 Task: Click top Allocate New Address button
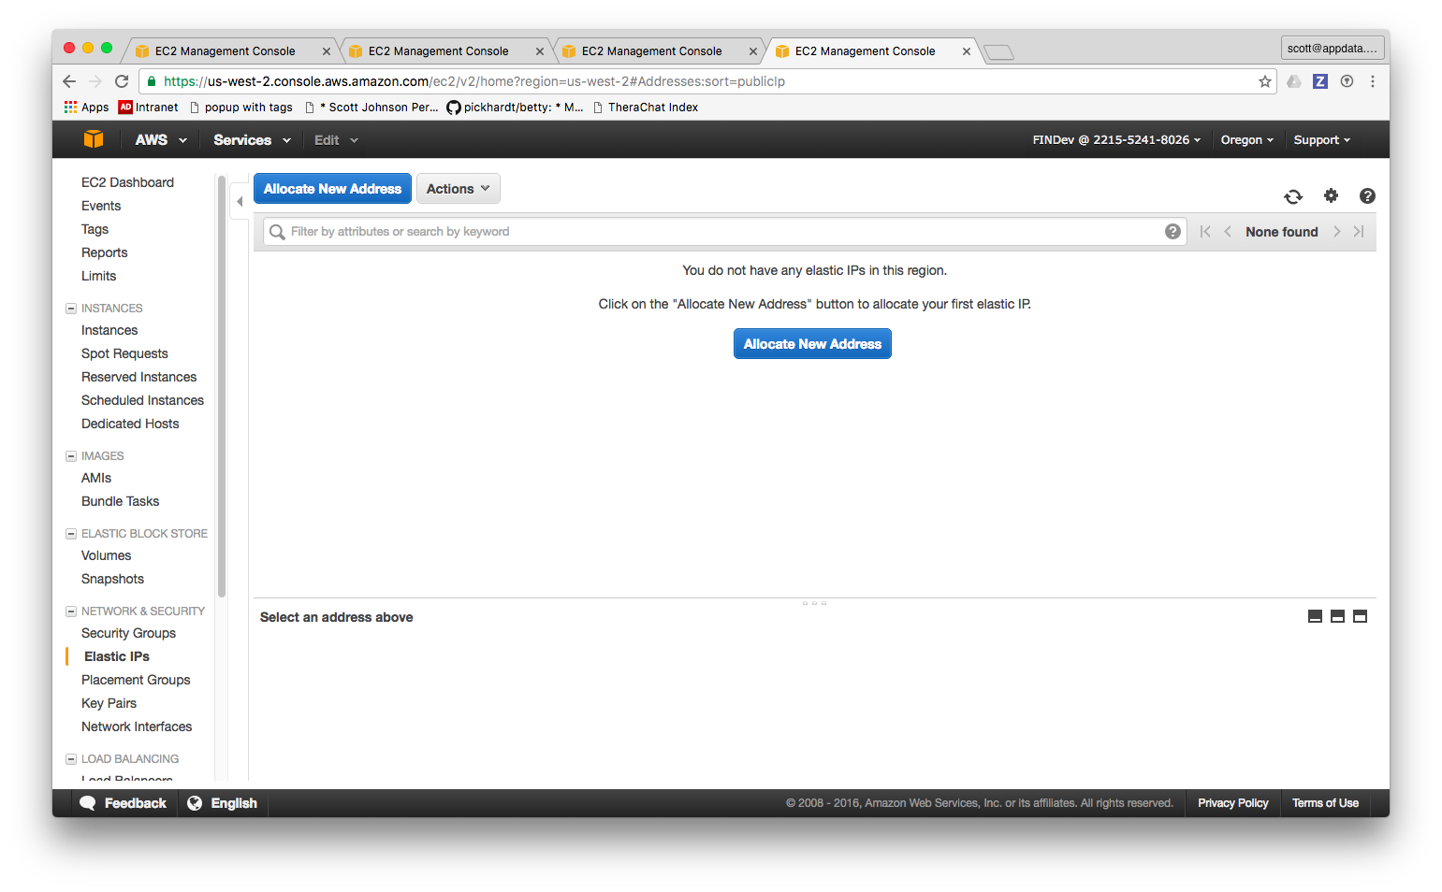[x=332, y=189]
